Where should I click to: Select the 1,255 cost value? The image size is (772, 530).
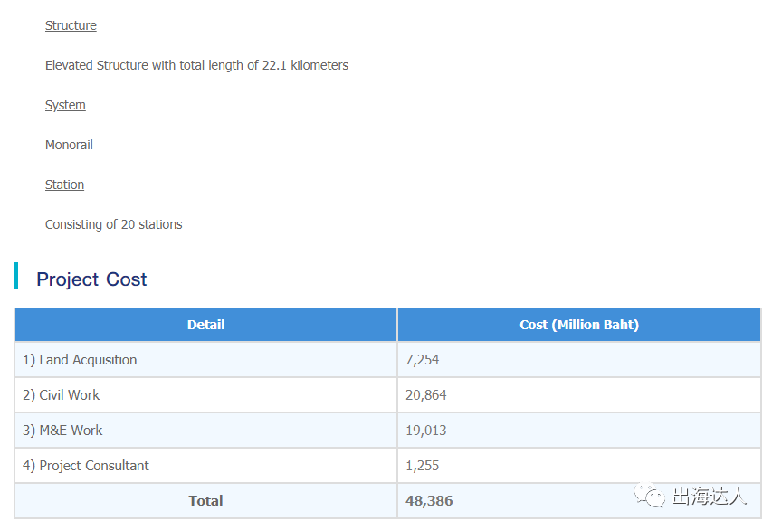tap(422, 466)
